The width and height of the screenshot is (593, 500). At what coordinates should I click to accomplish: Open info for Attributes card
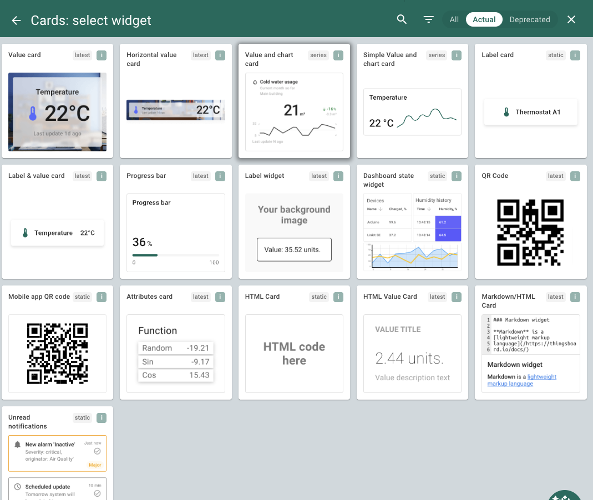[x=220, y=297]
